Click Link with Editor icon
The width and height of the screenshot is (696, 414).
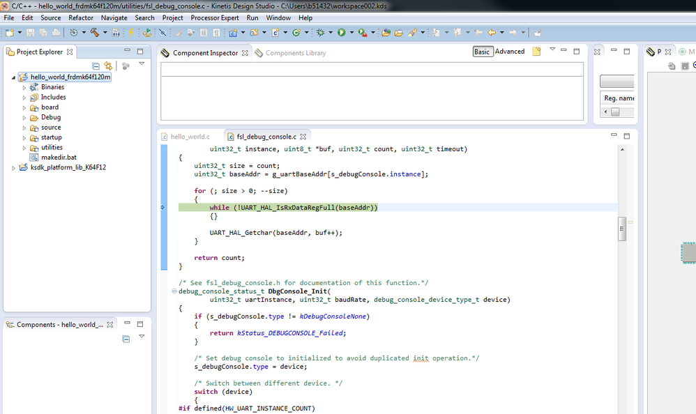(108, 66)
